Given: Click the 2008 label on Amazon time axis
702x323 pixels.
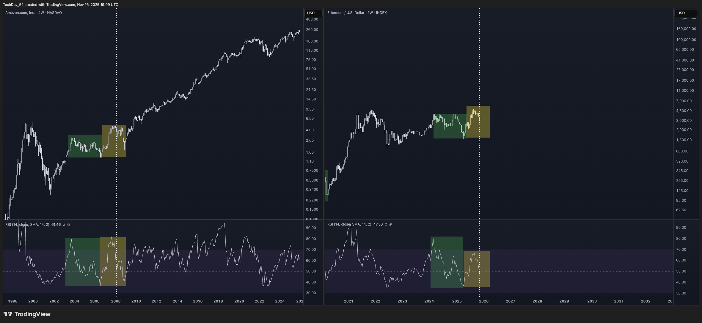Looking at the screenshot, I should [x=116, y=301].
